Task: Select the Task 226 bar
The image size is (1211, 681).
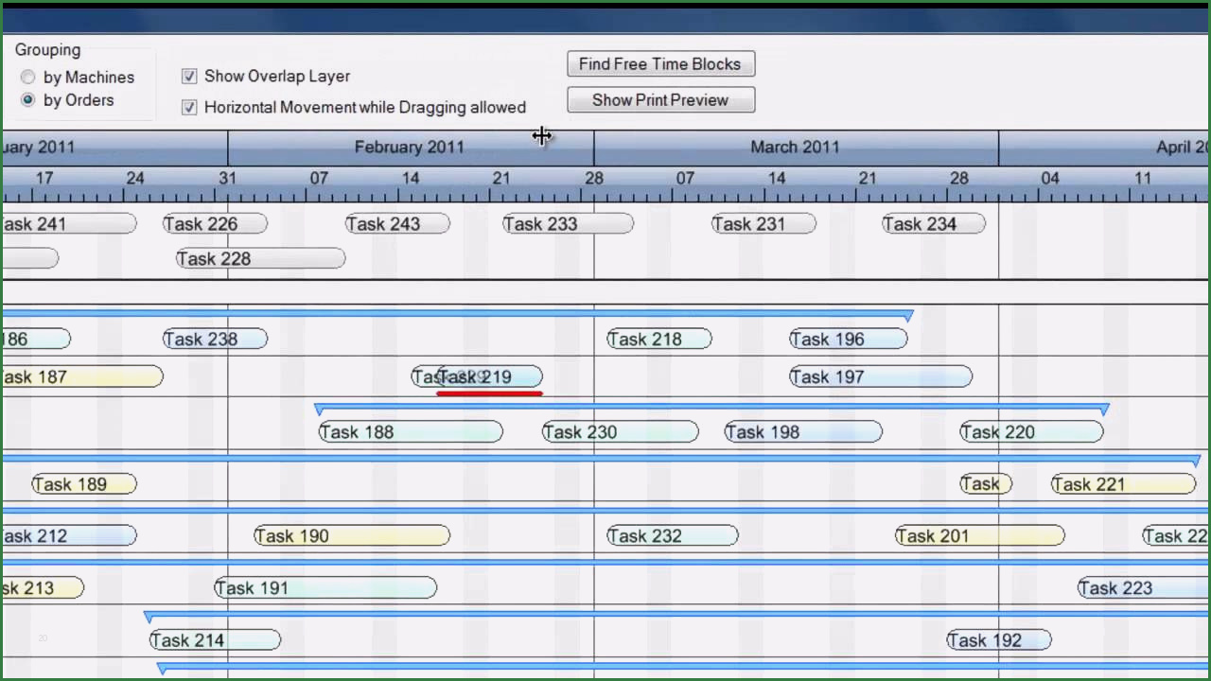Action: pos(215,224)
